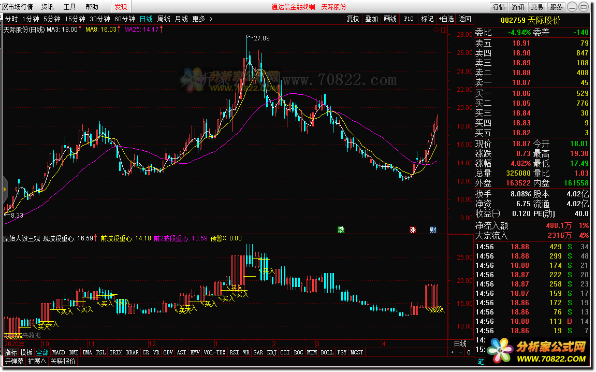Zoom in with the plus button
The image size is (596, 372).
pos(453,353)
